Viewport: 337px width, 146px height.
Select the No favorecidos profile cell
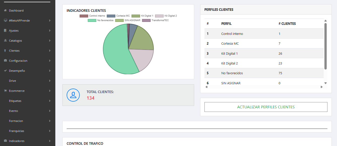(x=232, y=73)
